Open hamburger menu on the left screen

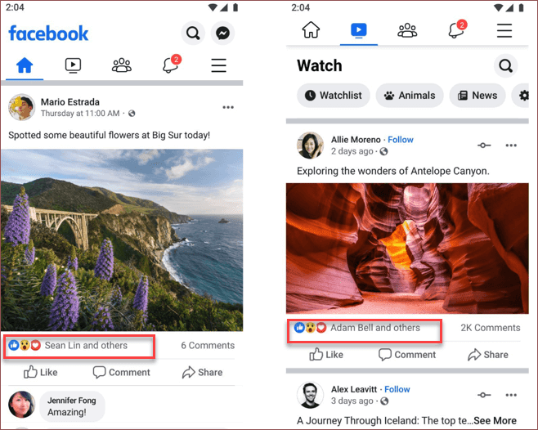click(x=218, y=65)
